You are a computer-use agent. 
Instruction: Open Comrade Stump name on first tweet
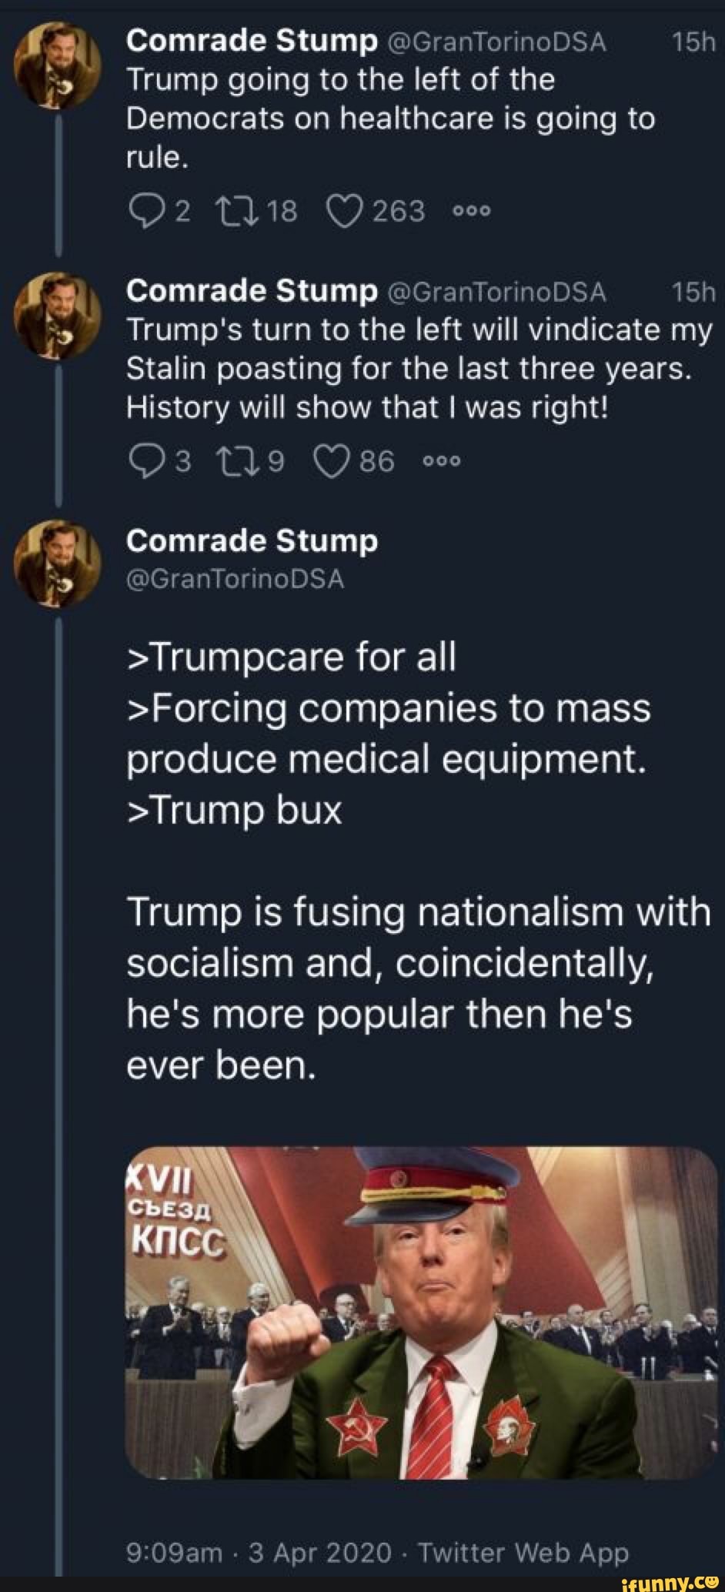coord(252,42)
